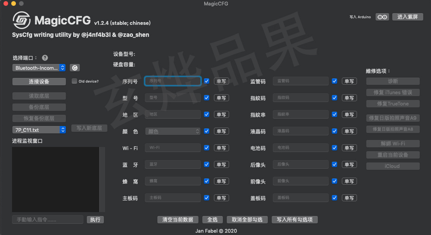
Task: Open the help question mark icon
Action: pyautogui.click(x=45, y=57)
